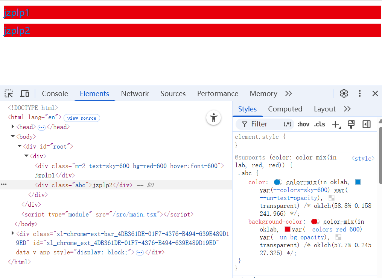Show more DevTools tabs after Memory

click(x=288, y=93)
